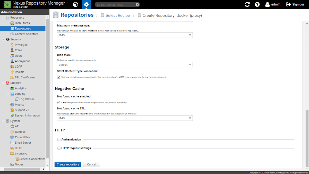This screenshot has height=174, width=309.
Task: Click the Sign out arrow icon
Action: 288,4
